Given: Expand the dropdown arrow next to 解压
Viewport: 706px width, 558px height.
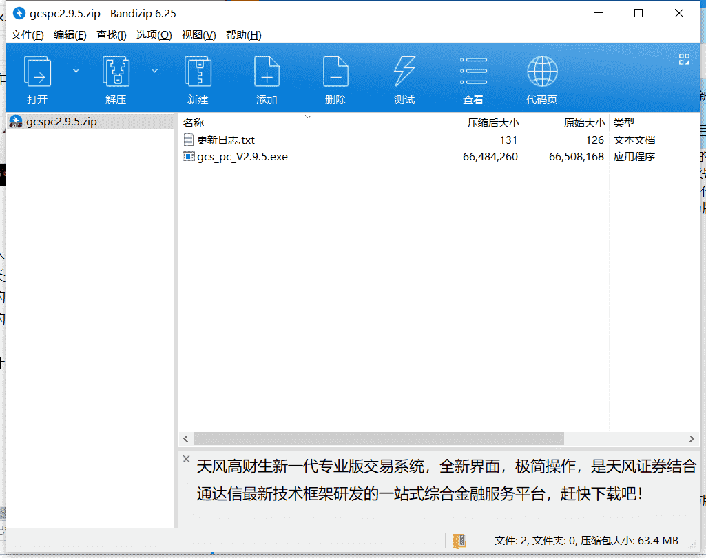Looking at the screenshot, I should (x=154, y=71).
